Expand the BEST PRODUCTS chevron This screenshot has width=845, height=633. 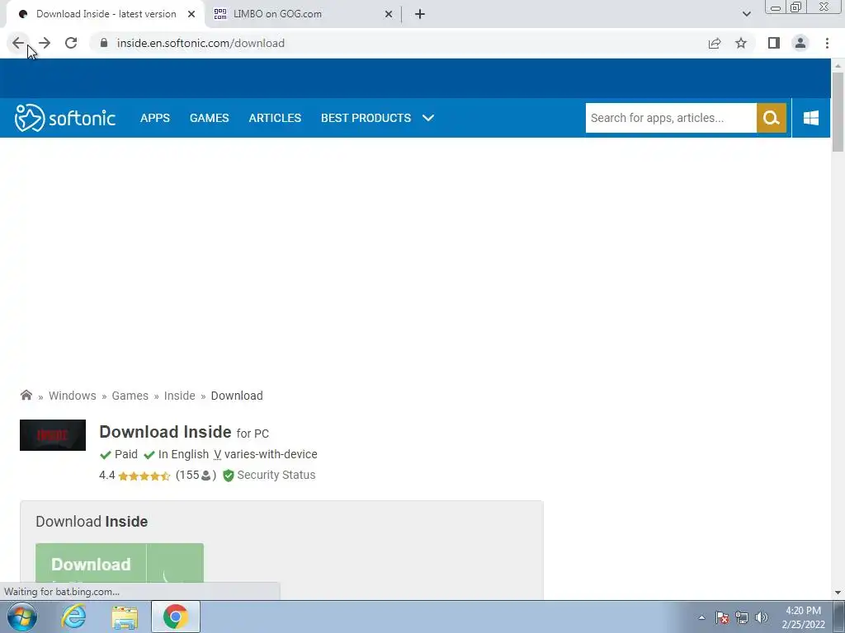[428, 118]
